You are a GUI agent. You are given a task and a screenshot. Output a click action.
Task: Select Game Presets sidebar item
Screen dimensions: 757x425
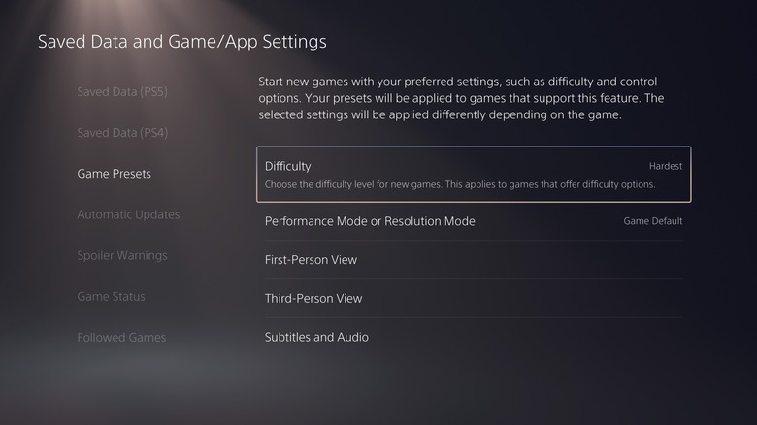(x=114, y=174)
